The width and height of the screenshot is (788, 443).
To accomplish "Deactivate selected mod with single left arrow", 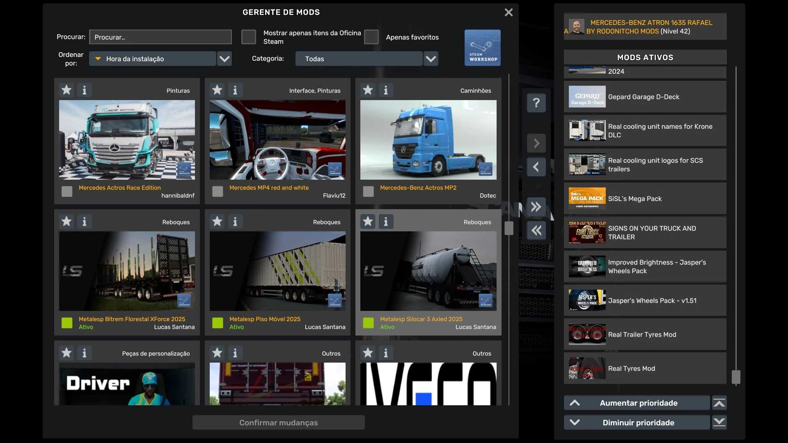I will [x=536, y=167].
